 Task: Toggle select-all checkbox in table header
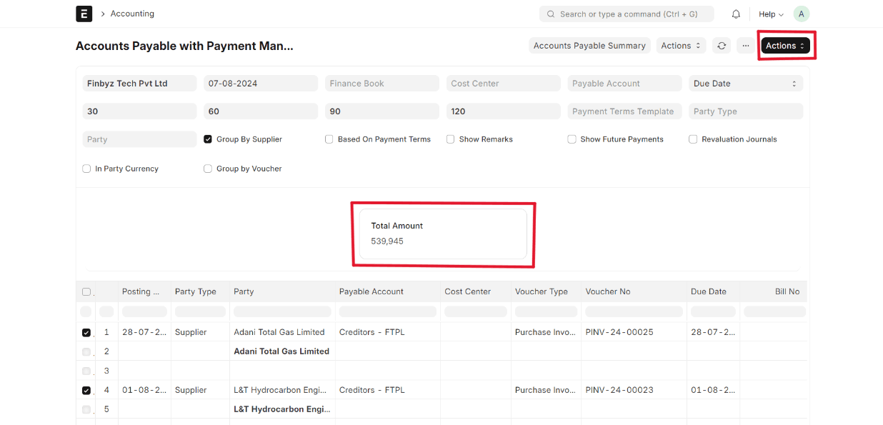pyautogui.click(x=86, y=291)
